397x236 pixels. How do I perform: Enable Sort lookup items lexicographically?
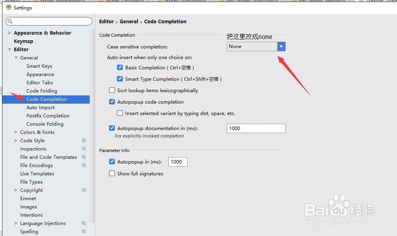[x=112, y=90]
